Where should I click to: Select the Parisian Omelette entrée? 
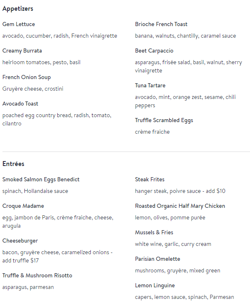158,259
